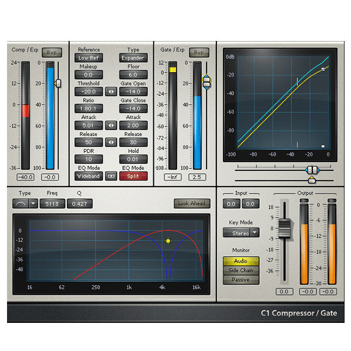351x351 pixels.
Task: Click the left Input 0.0 field
Action: (x=231, y=204)
